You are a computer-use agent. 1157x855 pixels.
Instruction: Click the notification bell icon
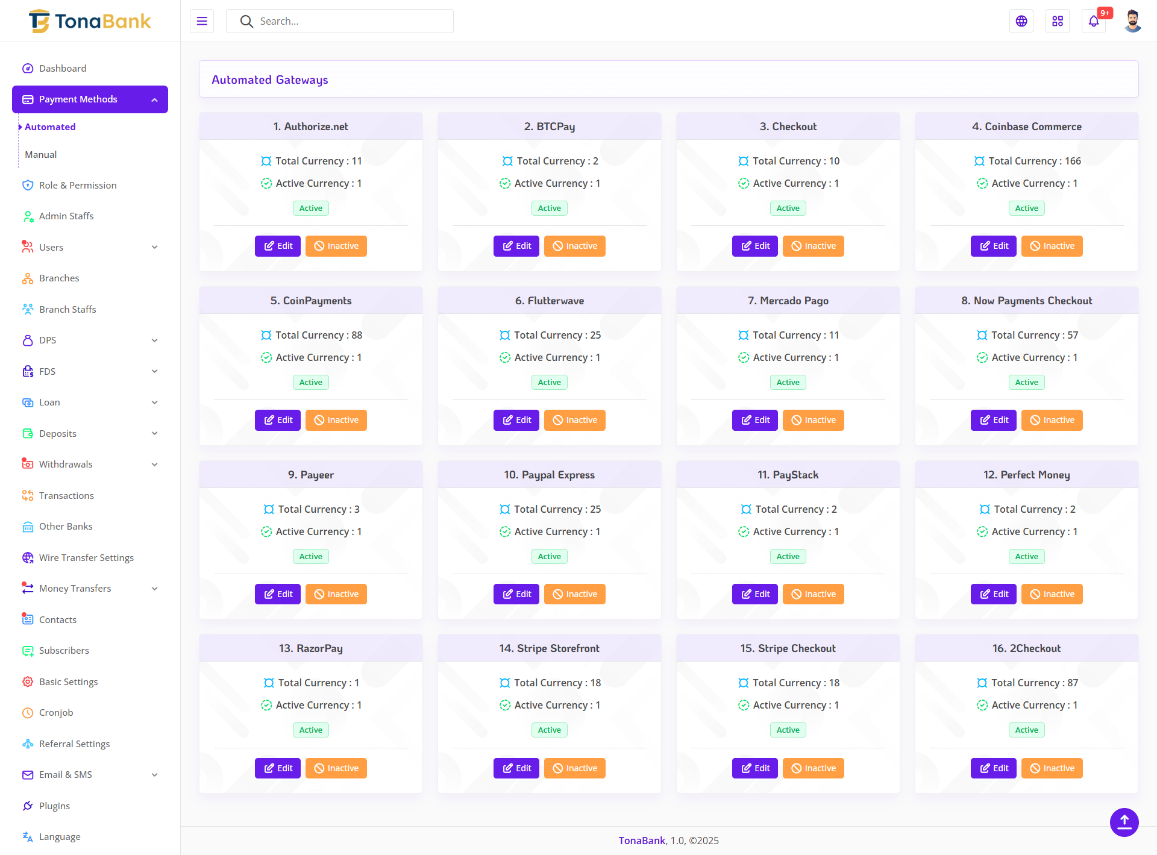[1093, 21]
